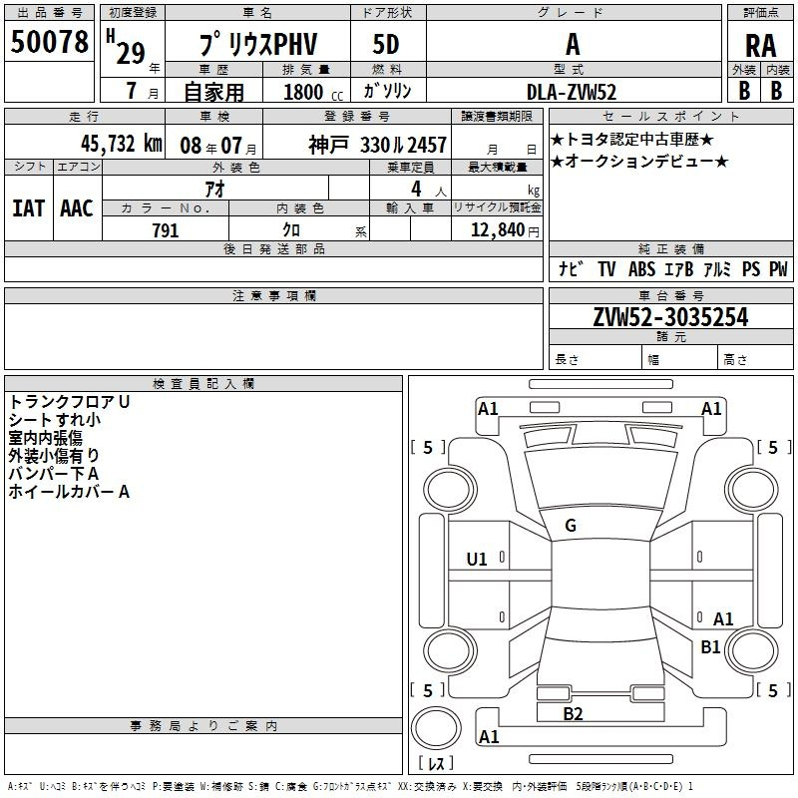Image resolution: width=798 pixels, height=798 pixels.
Task: Click displacement value 1800 cc
Action: click(313, 92)
